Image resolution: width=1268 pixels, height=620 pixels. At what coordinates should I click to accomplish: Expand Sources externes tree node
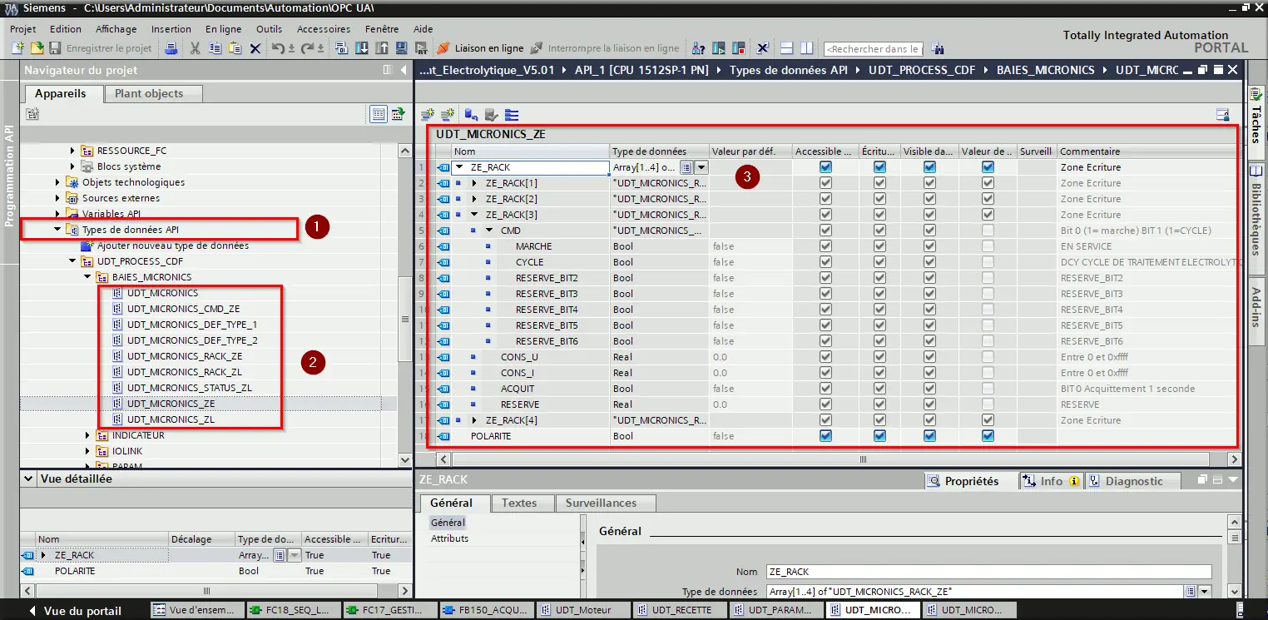57,198
